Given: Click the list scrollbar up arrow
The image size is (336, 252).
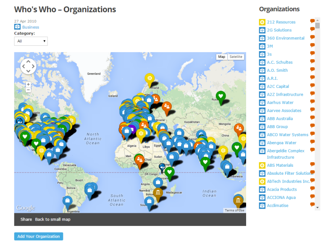Looking at the screenshot, I should [318, 20].
